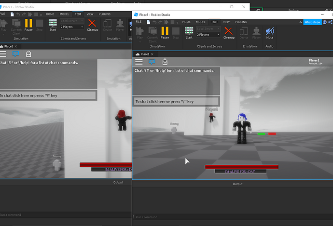This screenshot has height=226, width=333.
Task: Expand quick access toolbar arrow in front window
Action: point(177,22)
